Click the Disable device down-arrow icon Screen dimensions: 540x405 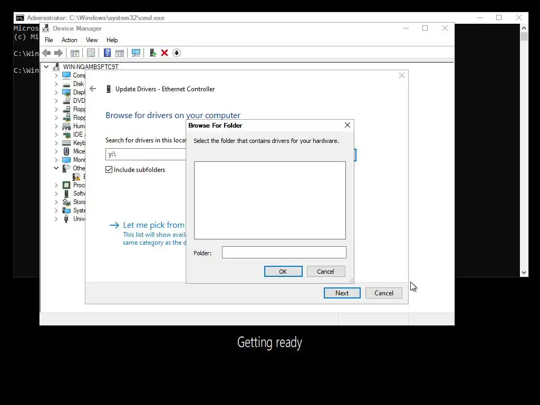(x=177, y=53)
